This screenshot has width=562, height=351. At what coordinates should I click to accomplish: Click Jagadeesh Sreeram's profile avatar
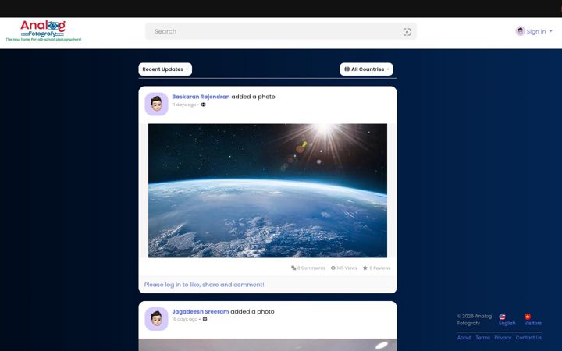[x=156, y=319]
